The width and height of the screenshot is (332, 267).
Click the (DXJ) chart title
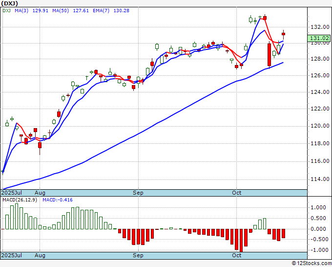point(10,3)
